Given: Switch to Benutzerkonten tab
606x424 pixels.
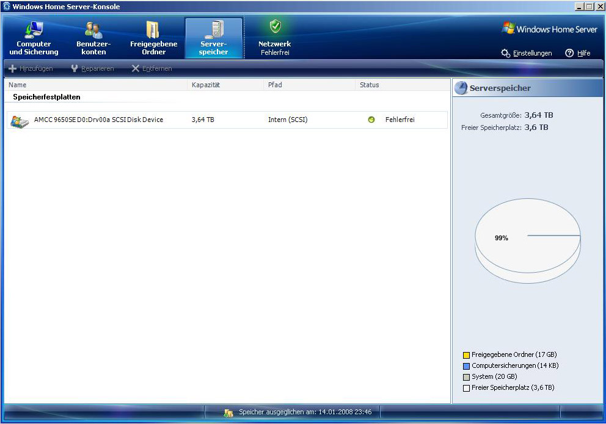Looking at the screenshot, I should coord(93,38).
